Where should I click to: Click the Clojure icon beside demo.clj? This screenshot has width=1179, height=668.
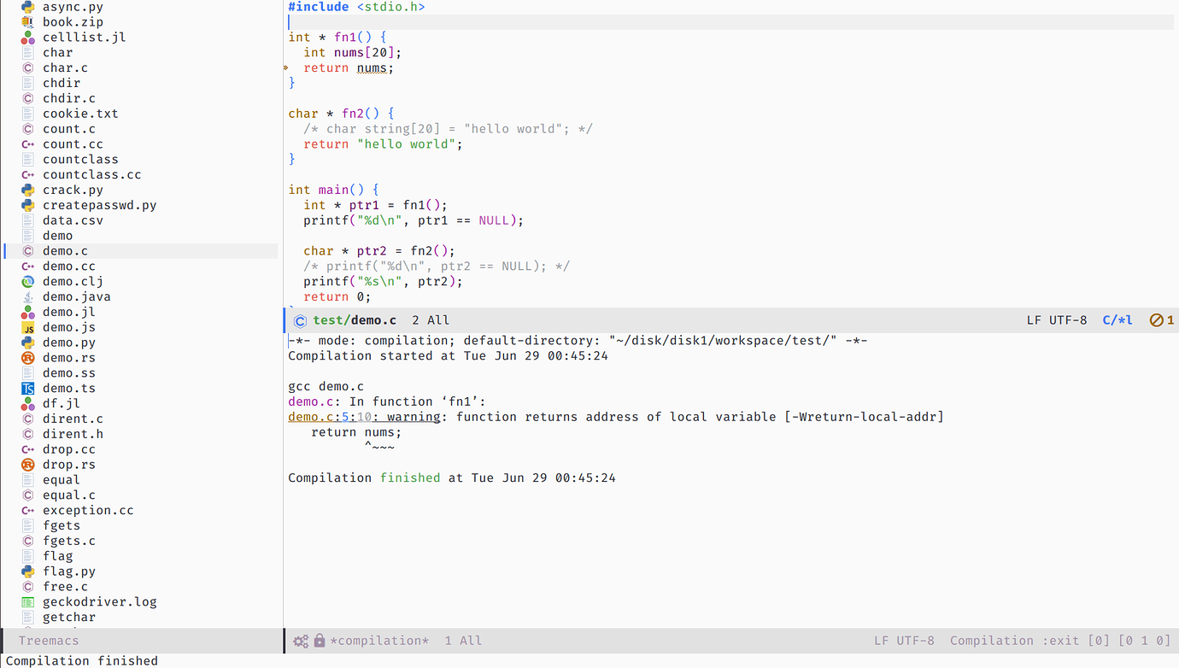[x=28, y=281]
